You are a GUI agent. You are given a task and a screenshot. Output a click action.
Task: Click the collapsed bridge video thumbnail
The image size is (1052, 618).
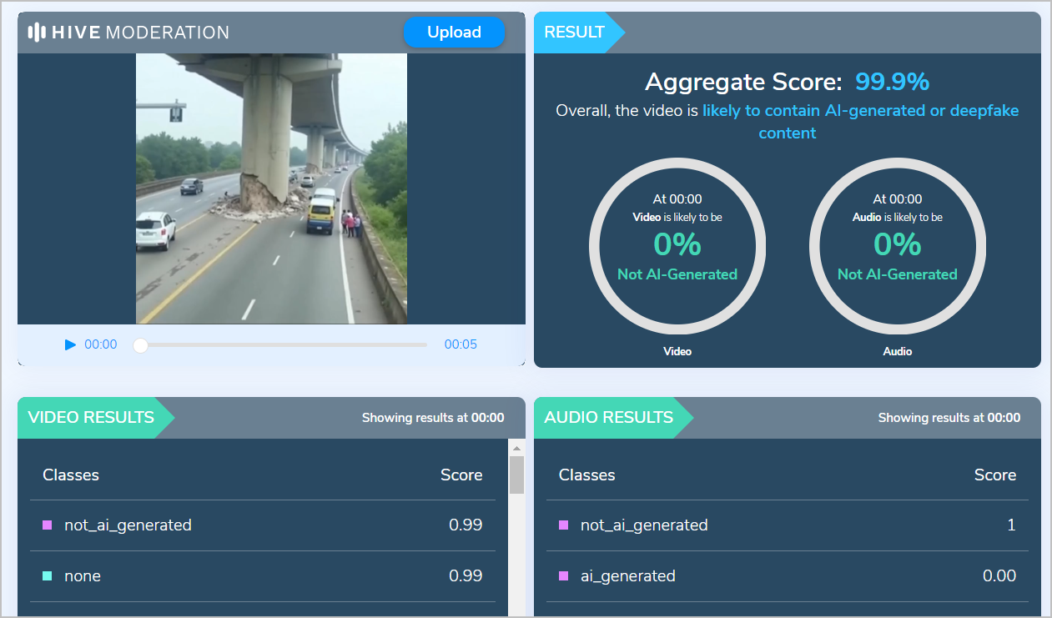271,188
